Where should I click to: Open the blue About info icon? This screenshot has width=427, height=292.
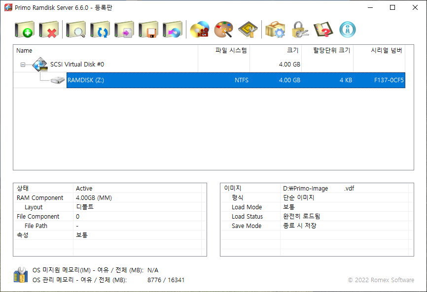pyautogui.click(x=348, y=30)
